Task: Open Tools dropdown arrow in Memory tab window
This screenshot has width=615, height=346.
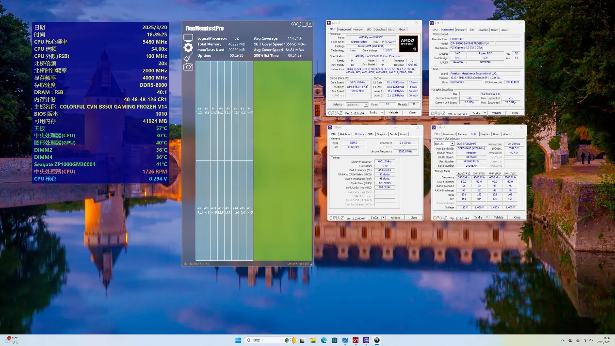Action: [x=383, y=218]
